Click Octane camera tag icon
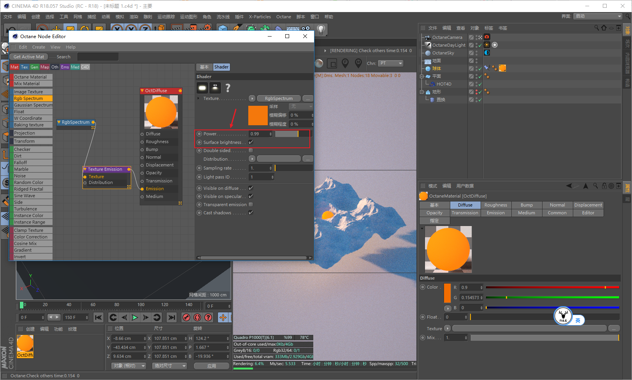 click(x=486, y=37)
